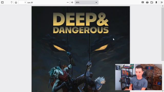Print the PDF document
The height and width of the screenshot is (92, 164).
[x=147, y=2]
